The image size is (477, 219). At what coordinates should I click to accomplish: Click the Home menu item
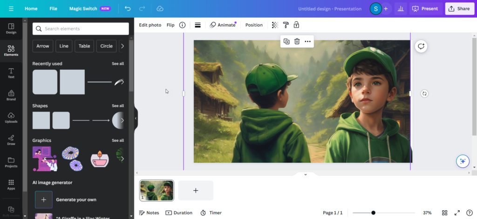click(x=31, y=8)
